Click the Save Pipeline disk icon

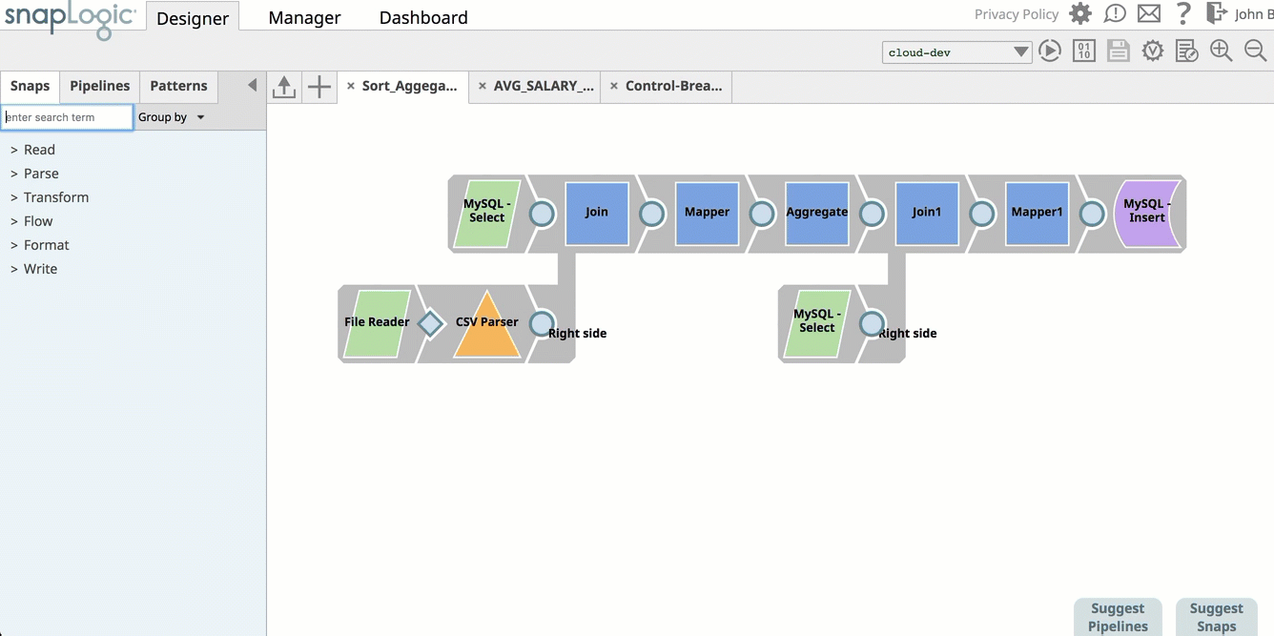pyautogui.click(x=1119, y=51)
